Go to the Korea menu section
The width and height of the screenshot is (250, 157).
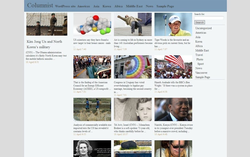[107, 6]
